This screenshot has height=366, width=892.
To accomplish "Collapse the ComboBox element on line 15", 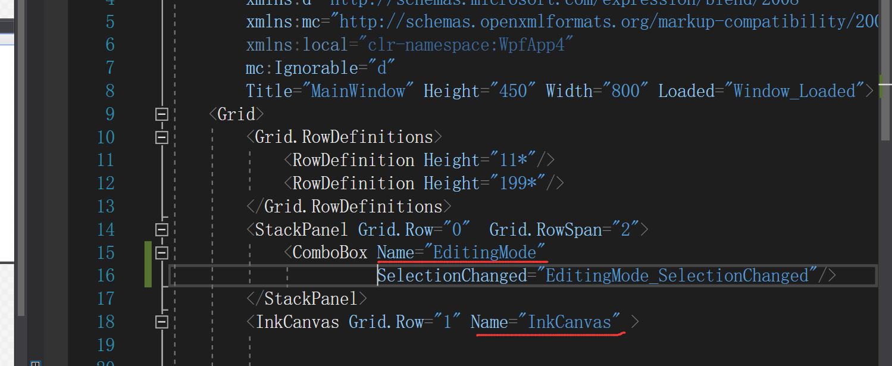I will (x=161, y=252).
